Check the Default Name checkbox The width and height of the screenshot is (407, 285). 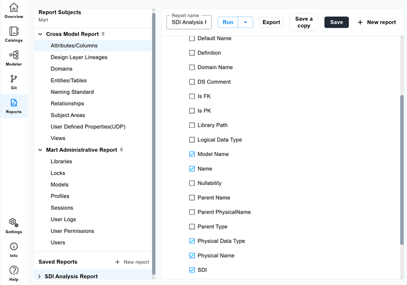pos(192,38)
